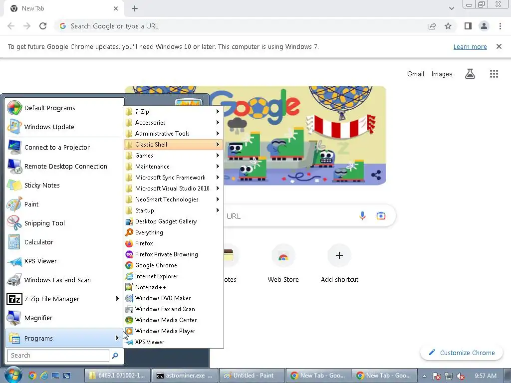Viewport: 511px width, 383px height.
Task: Expand Microsoft Visual Studio 2010 folder
Action: coord(174,188)
